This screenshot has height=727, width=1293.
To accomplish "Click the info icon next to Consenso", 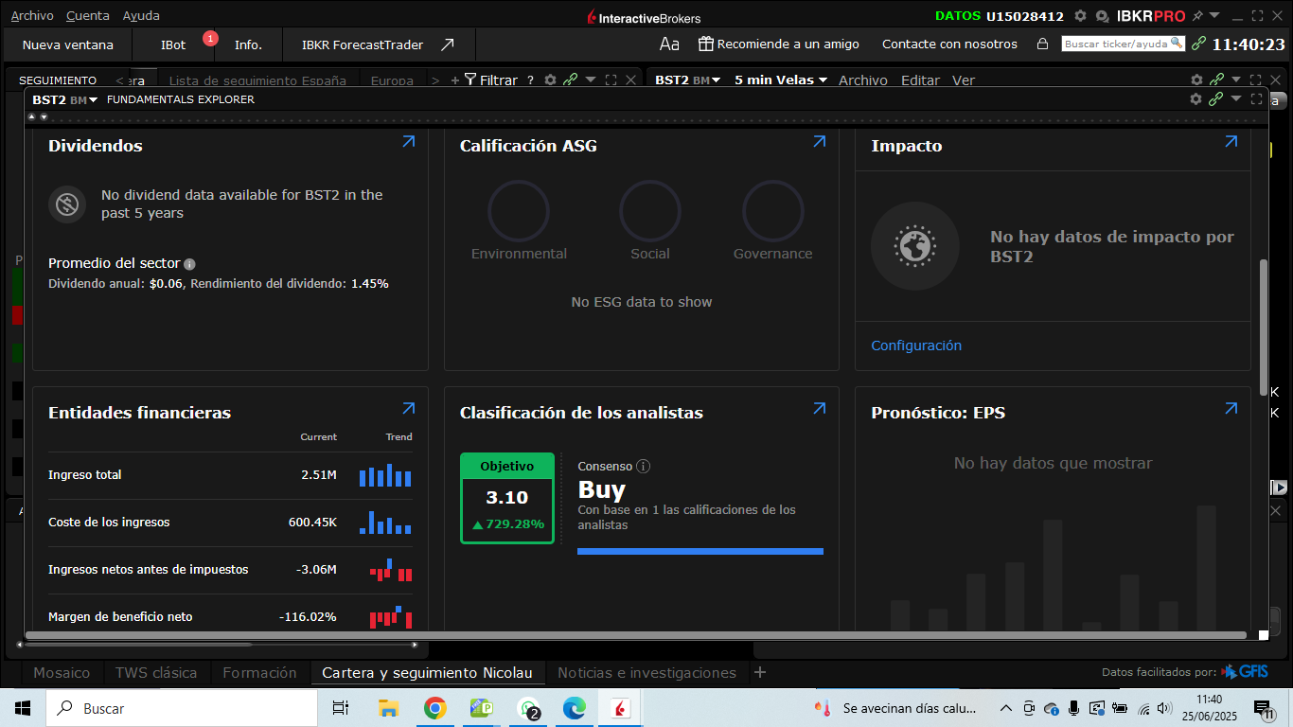I will coord(644,467).
